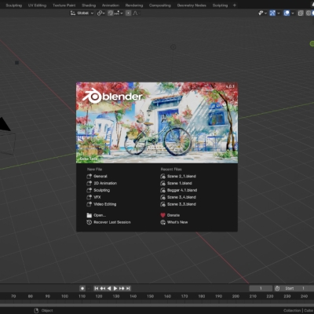This screenshot has width=314, height=314.
Task: Open proportional editing falloff dropdown
Action: (136, 13)
